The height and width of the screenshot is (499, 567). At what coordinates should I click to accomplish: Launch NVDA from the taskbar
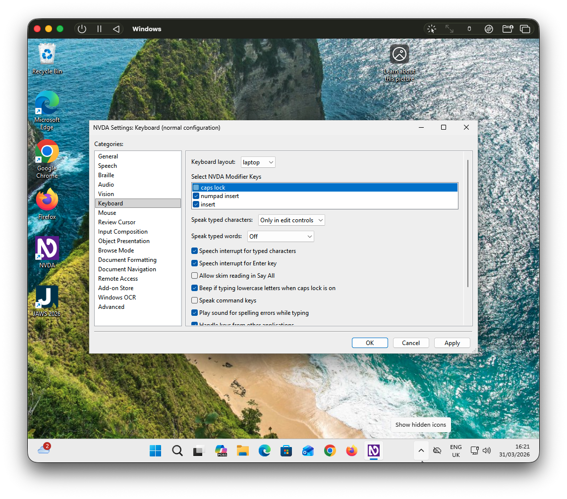(x=373, y=451)
